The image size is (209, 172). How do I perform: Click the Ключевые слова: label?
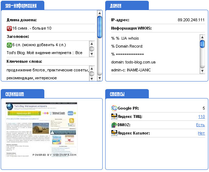point(24,61)
